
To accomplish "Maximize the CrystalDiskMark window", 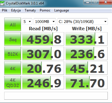I will pos(95,2).
